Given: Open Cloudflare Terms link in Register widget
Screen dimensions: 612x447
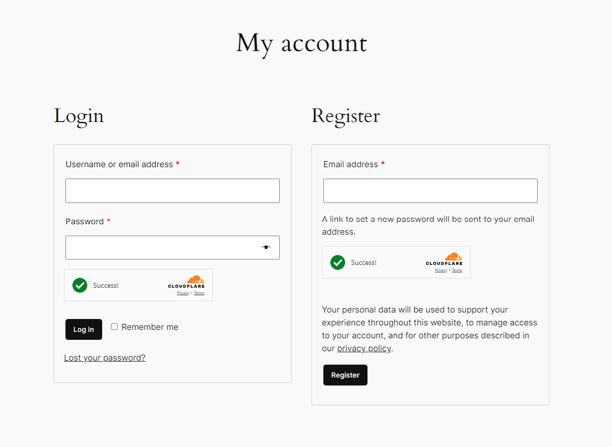Looking at the screenshot, I should (457, 270).
